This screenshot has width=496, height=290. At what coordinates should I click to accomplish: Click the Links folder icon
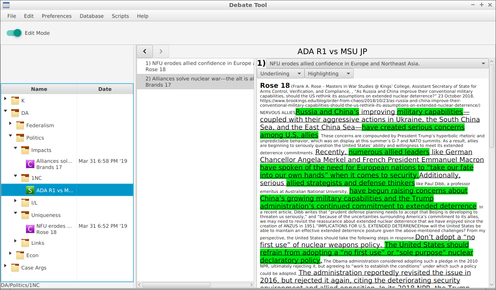point(25,243)
